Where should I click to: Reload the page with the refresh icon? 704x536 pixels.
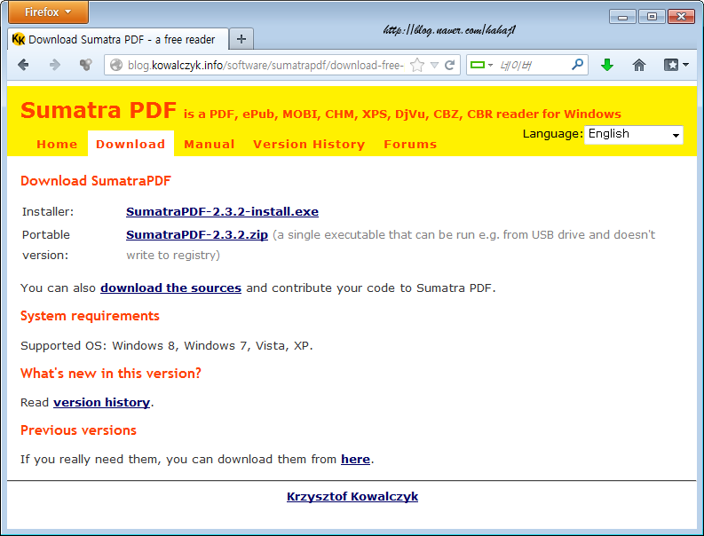449,65
